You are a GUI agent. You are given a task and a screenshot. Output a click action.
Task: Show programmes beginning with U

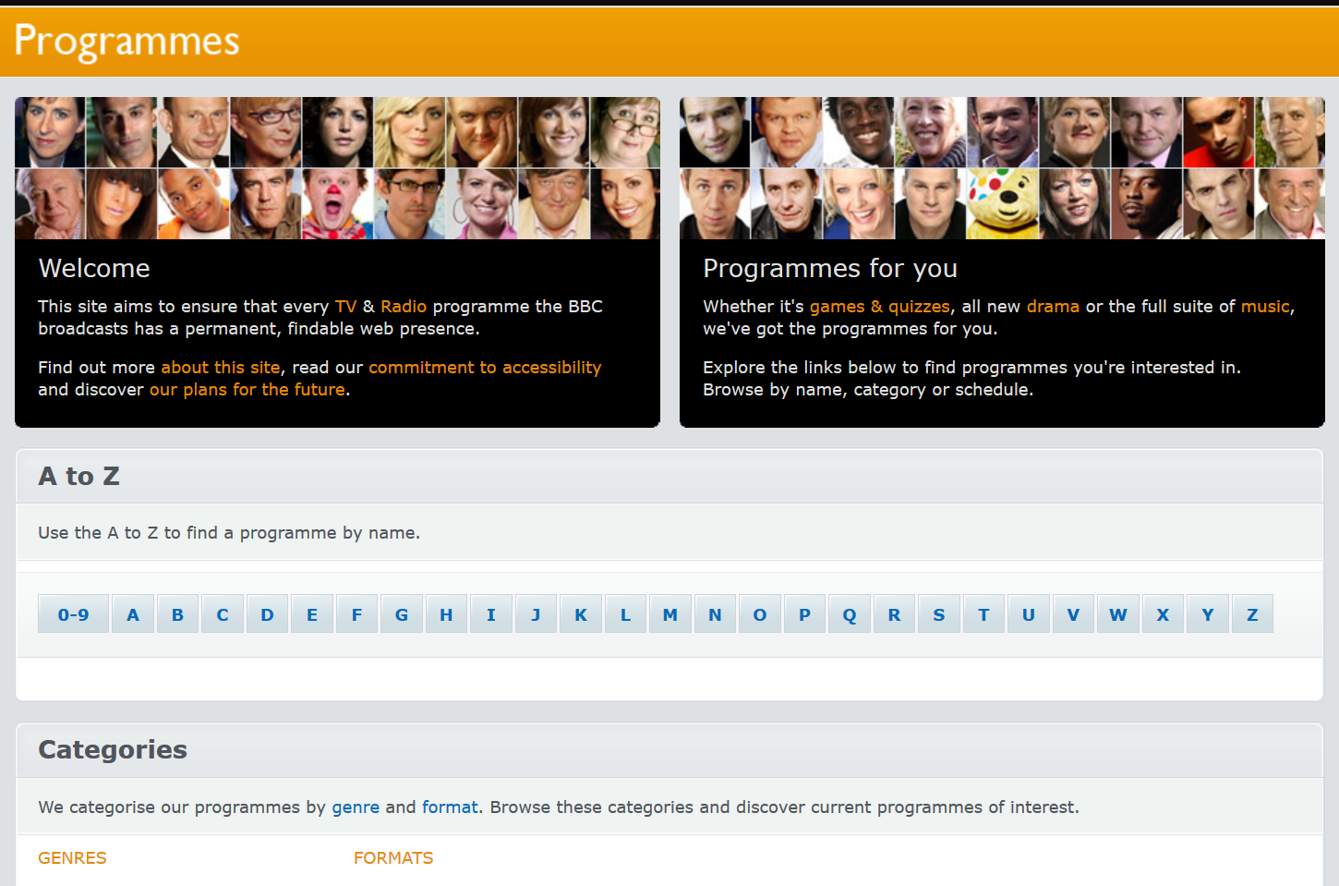(x=1029, y=614)
